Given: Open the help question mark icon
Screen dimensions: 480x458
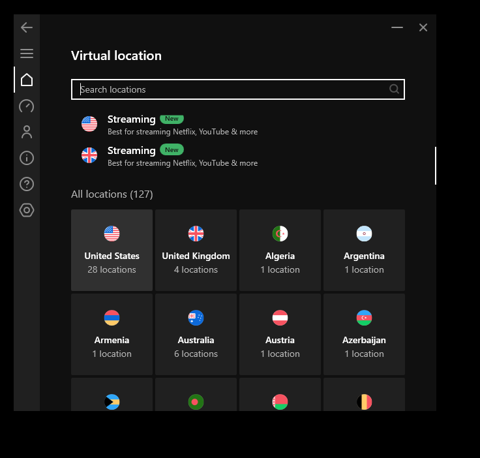Looking at the screenshot, I should tap(27, 184).
